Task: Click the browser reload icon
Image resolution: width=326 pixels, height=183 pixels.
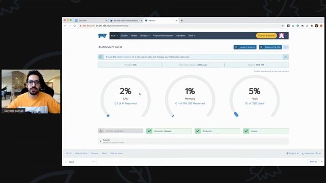Action: [75, 26]
